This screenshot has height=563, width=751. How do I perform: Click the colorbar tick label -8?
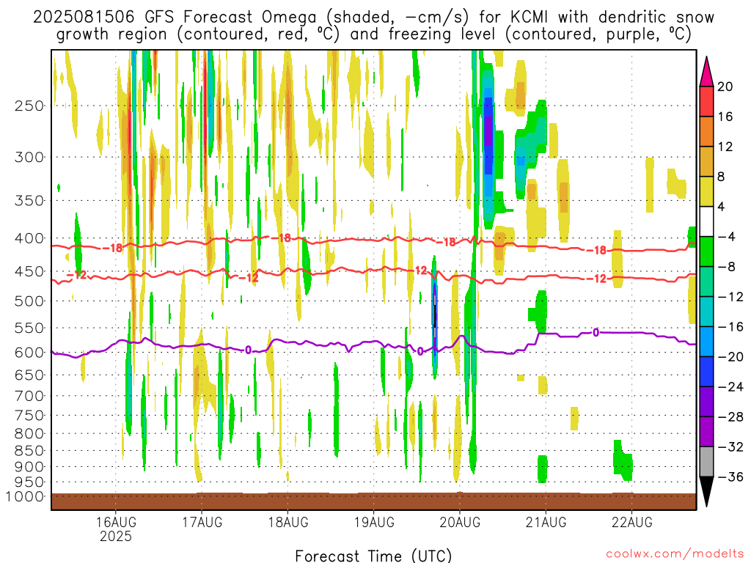pyautogui.click(x=727, y=267)
